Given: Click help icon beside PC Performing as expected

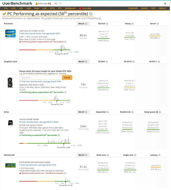Looking at the screenshot, I should coord(91,14).
